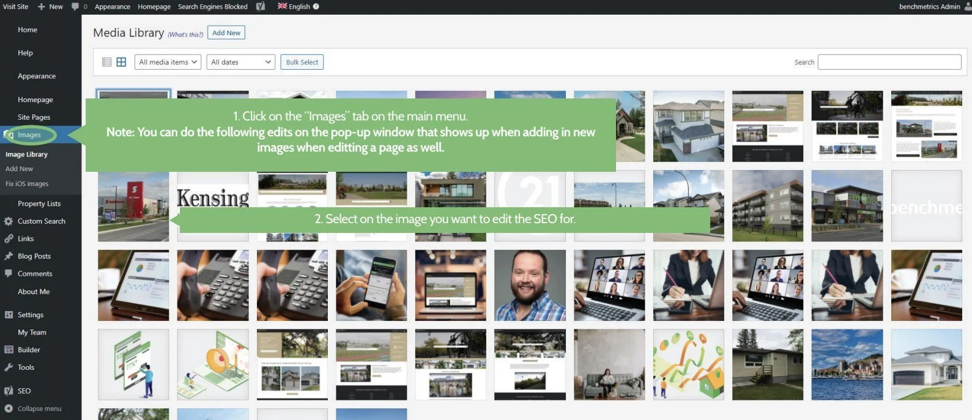Click the Visit Site link
The width and height of the screenshot is (972, 420).
(x=15, y=7)
